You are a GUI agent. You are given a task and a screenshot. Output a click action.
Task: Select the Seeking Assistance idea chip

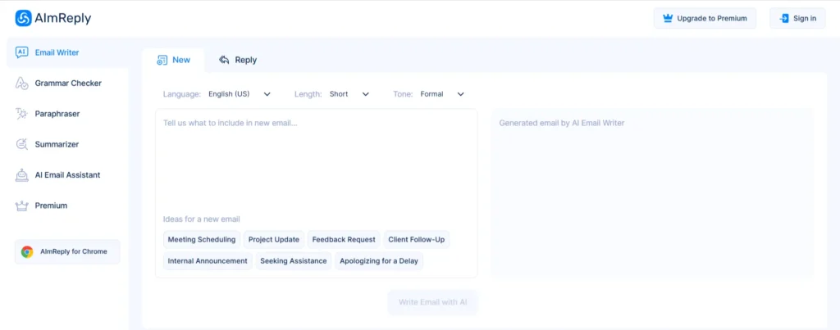pyautogui.click(x=294, y=261)
